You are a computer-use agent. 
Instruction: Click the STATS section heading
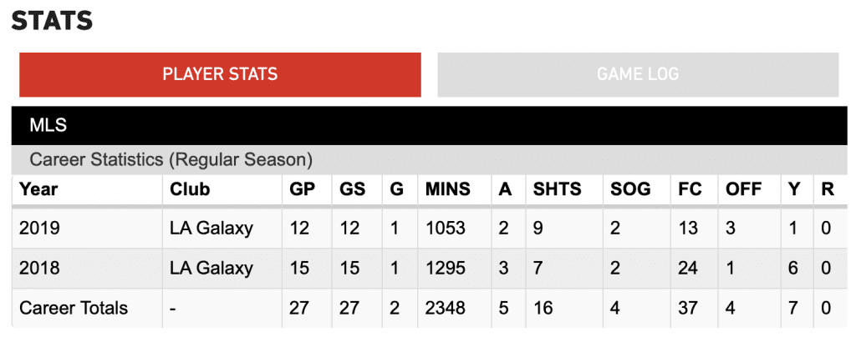[x=52, y=21]
